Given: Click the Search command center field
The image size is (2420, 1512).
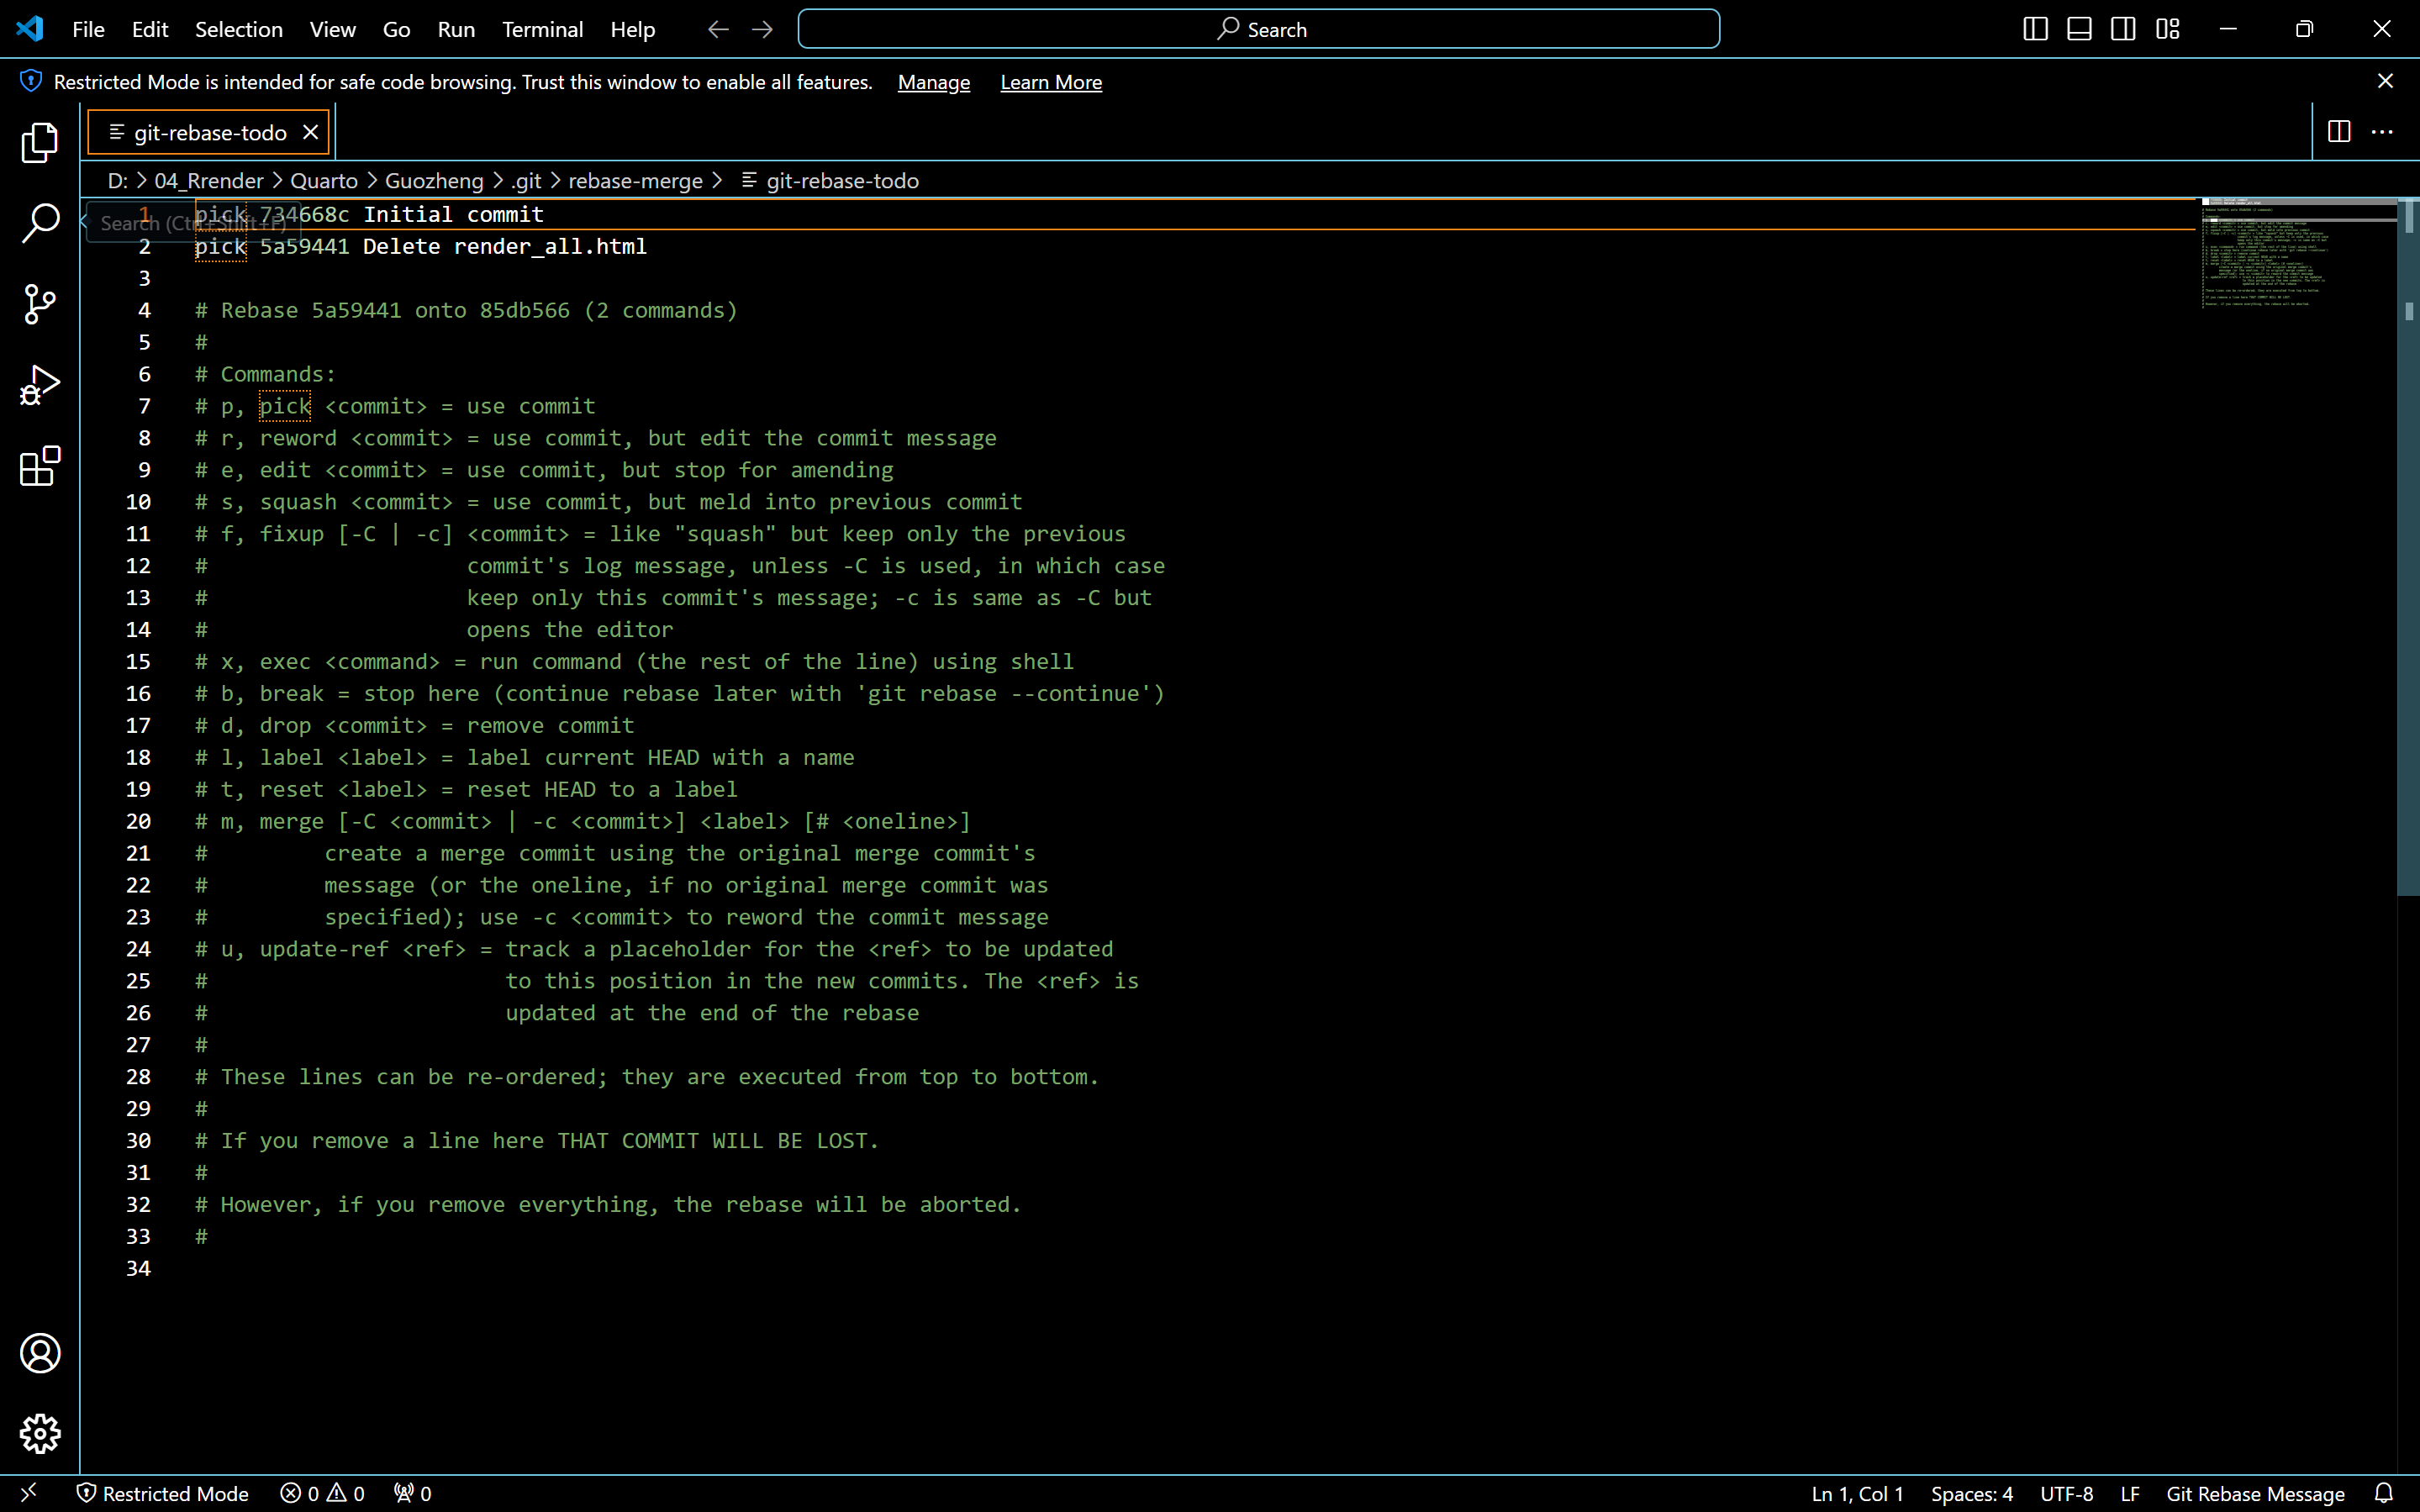Looking at the screenshot, I should point(1259,29).
